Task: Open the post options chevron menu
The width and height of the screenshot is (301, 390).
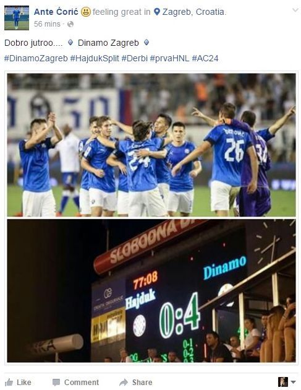Action: pos(295,10)
